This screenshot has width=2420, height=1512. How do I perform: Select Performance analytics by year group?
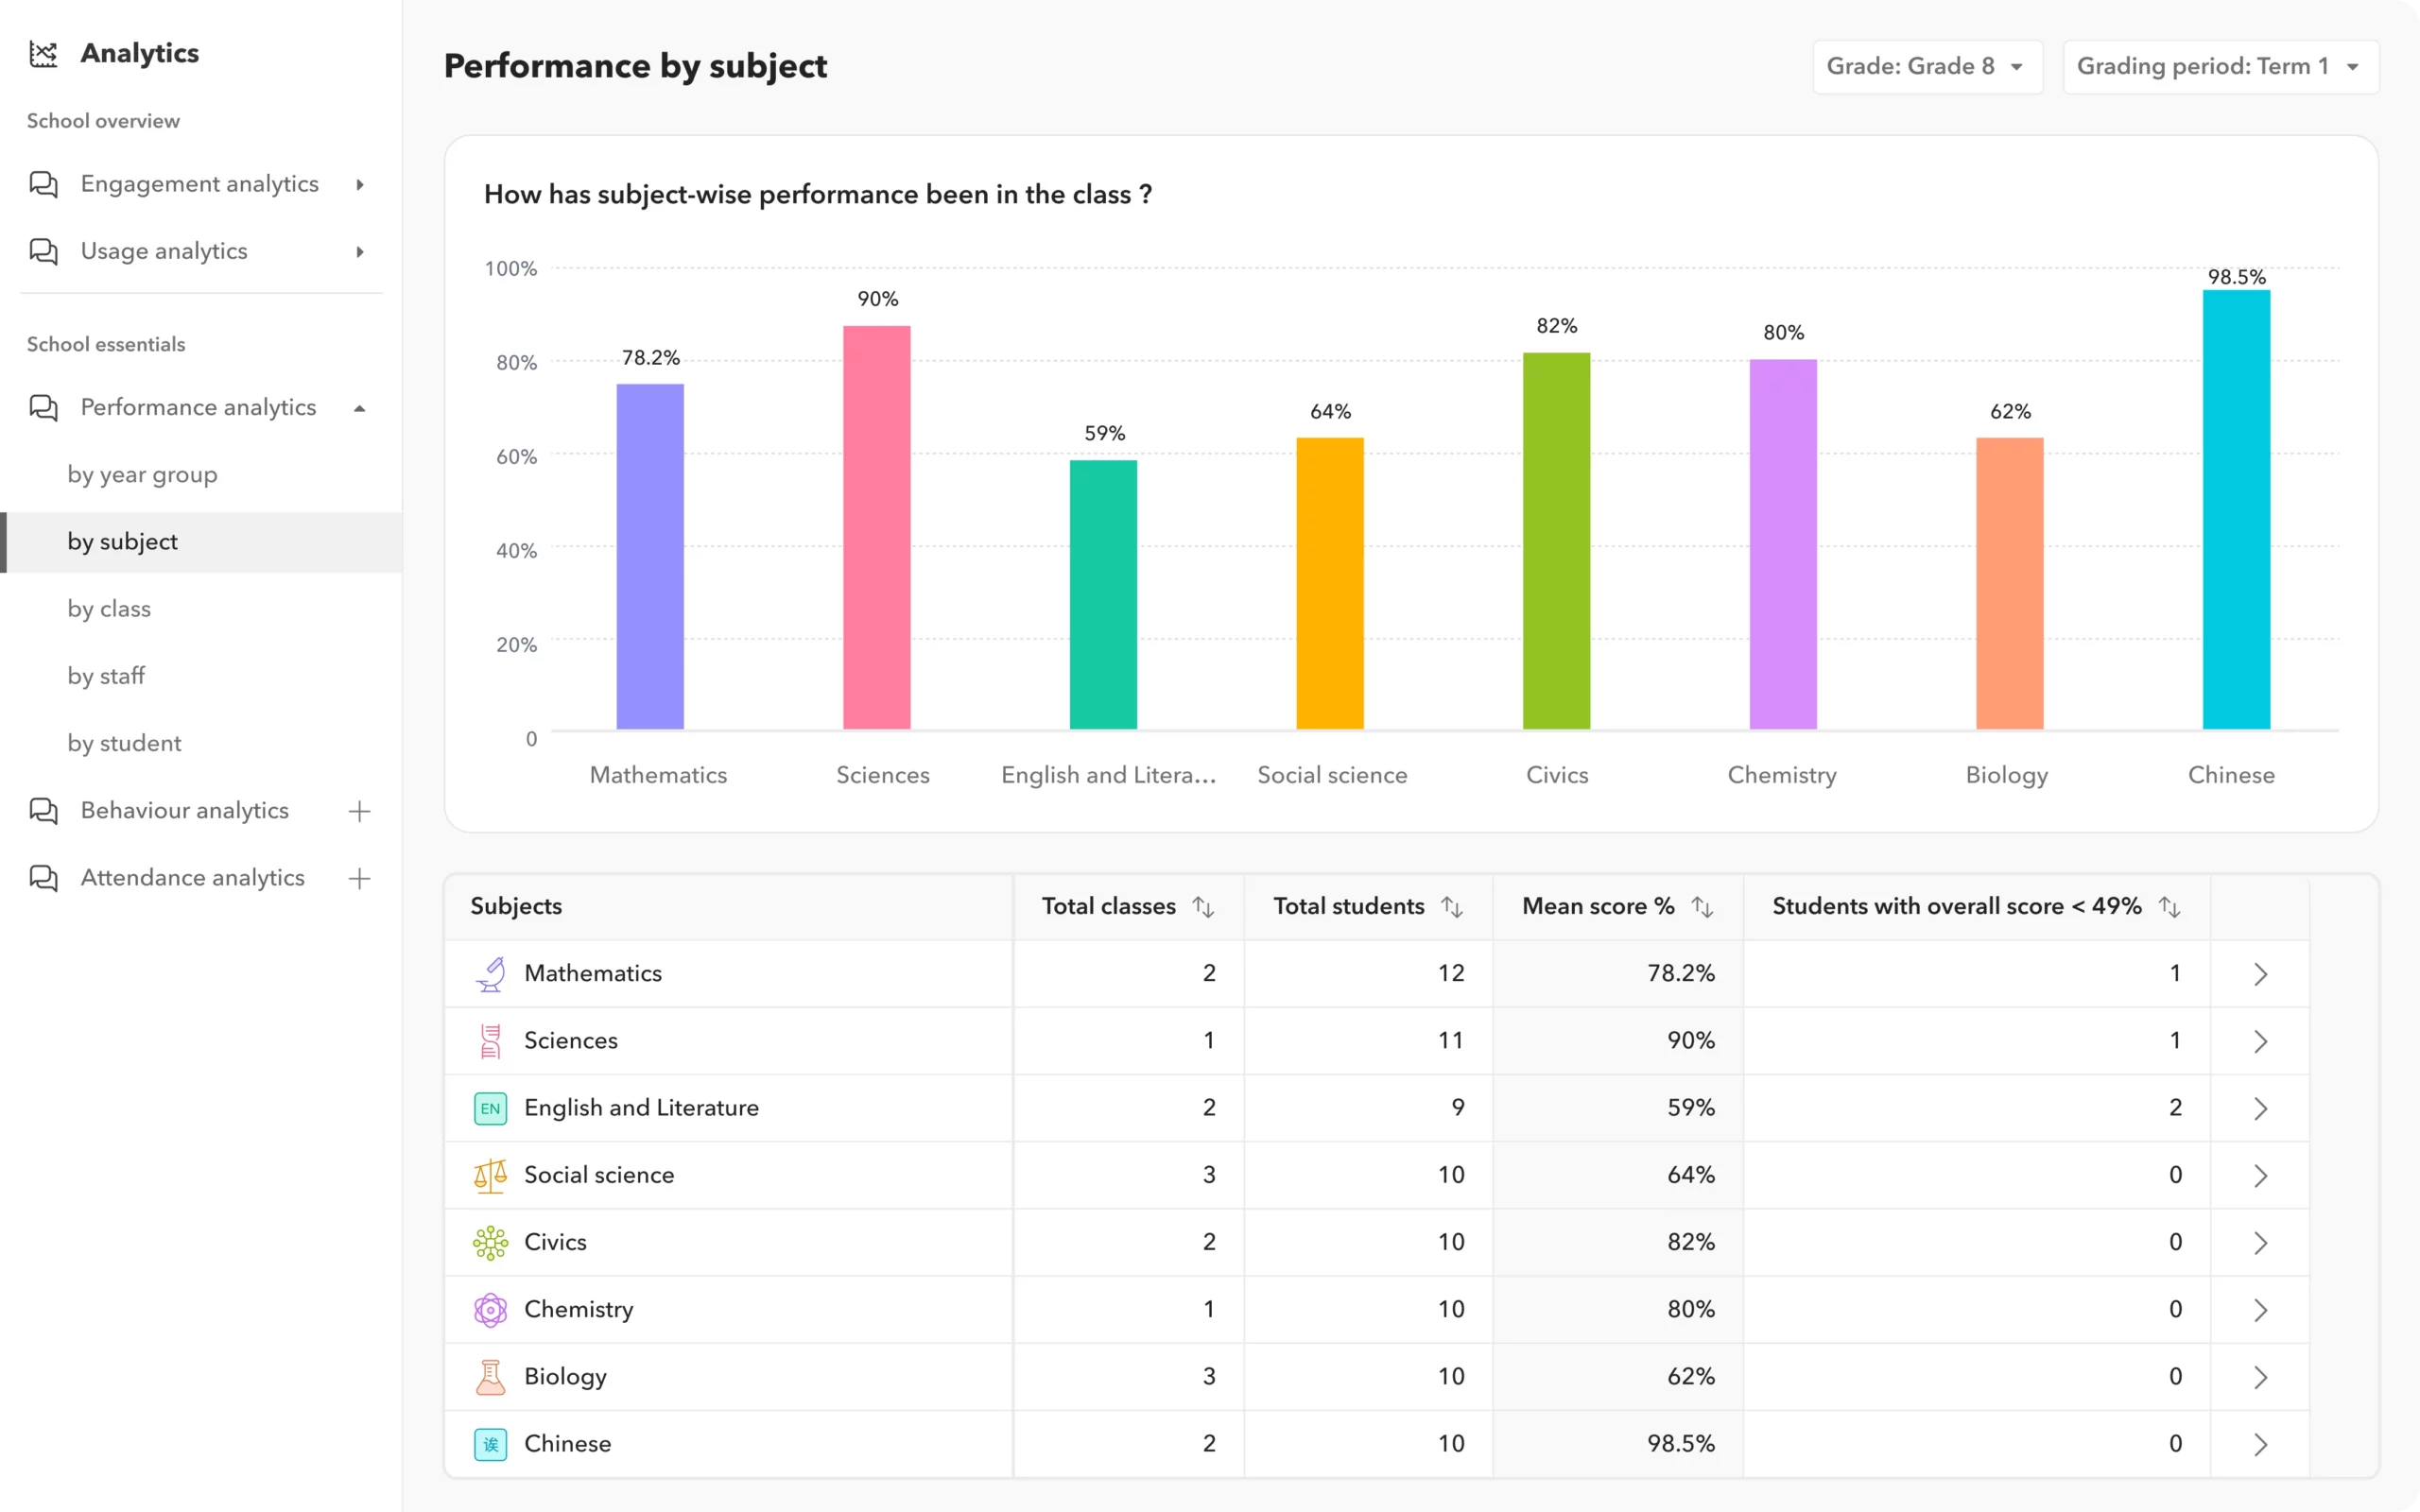coord(143,473)
